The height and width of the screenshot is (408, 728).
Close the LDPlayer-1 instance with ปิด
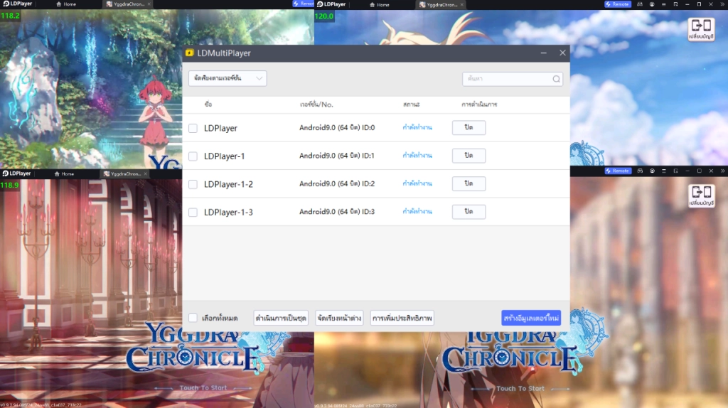pyautogui.click(x=469, y=156)
